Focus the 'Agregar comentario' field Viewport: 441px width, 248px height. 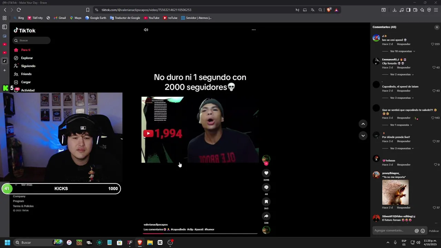[x=393, y=231]
